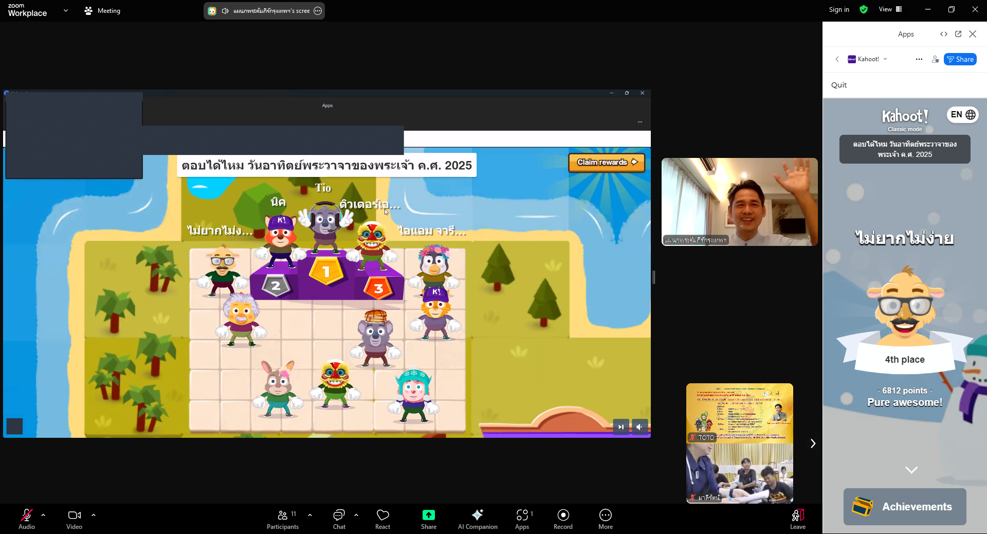Click the green encryption shield icon
This screenshot has width=987, height=534.
tap(864, 9)
